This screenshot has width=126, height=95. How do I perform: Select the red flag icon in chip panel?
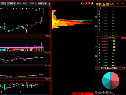click(x=84, y=3)
